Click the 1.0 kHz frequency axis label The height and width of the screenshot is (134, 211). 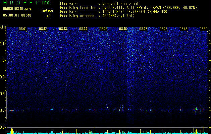[3, 60]
